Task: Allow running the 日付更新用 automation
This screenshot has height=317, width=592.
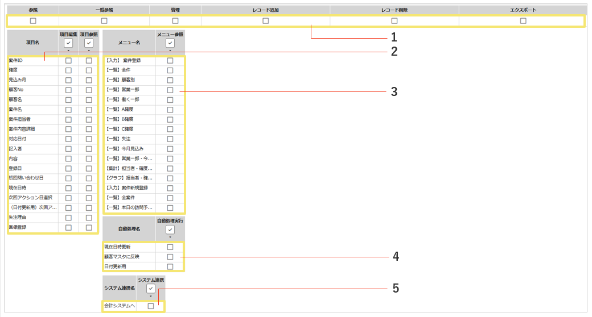Action: 170,266
